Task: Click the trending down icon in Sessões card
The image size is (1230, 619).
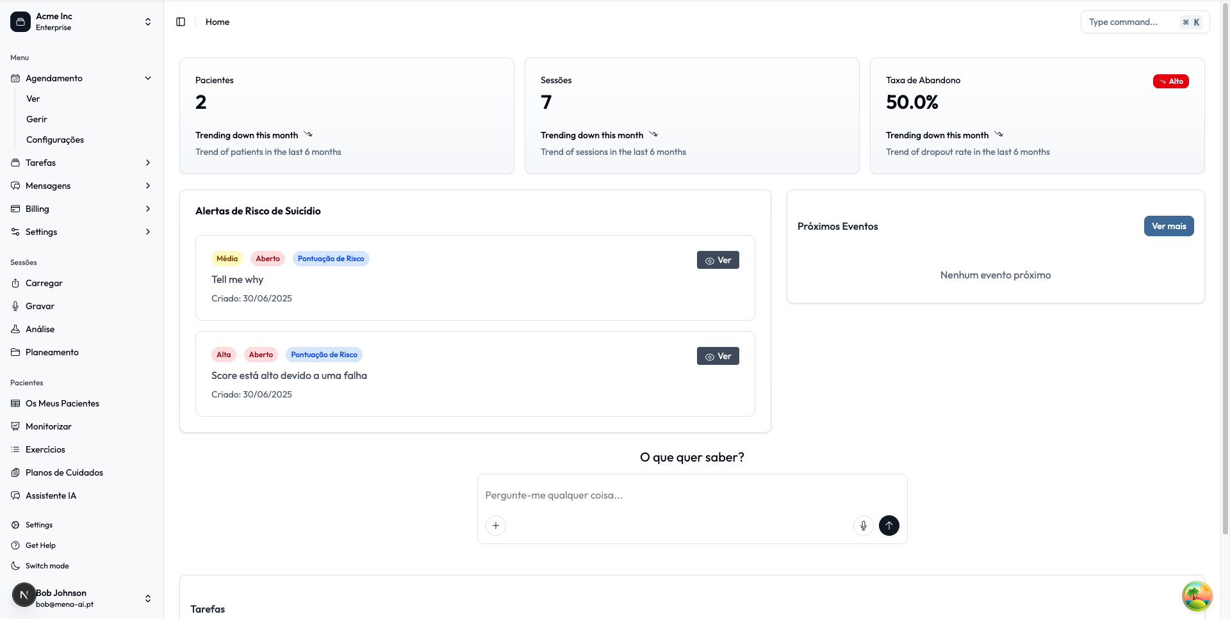Action: 653,134
